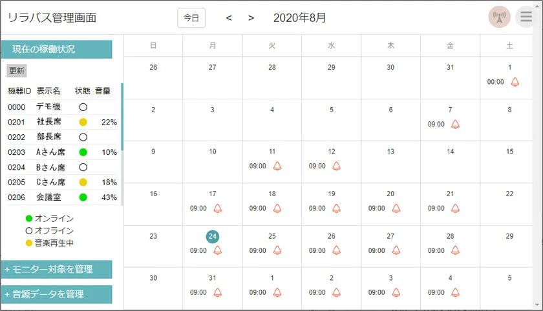
Task: Click the bell icon on August 1
Action: pyautogui.click(x=515, y=82)
